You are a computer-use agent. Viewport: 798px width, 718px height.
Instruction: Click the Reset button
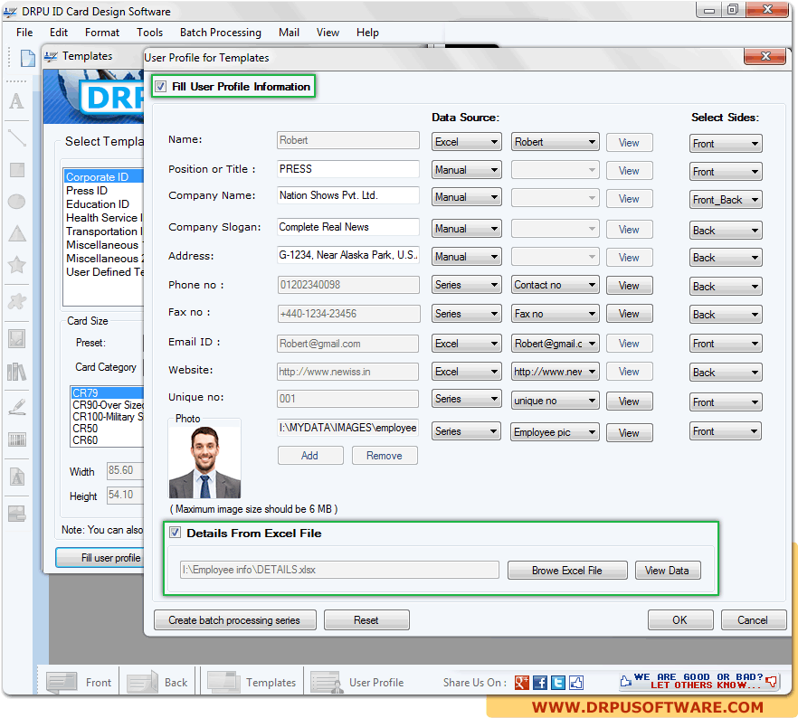(366, 620)
